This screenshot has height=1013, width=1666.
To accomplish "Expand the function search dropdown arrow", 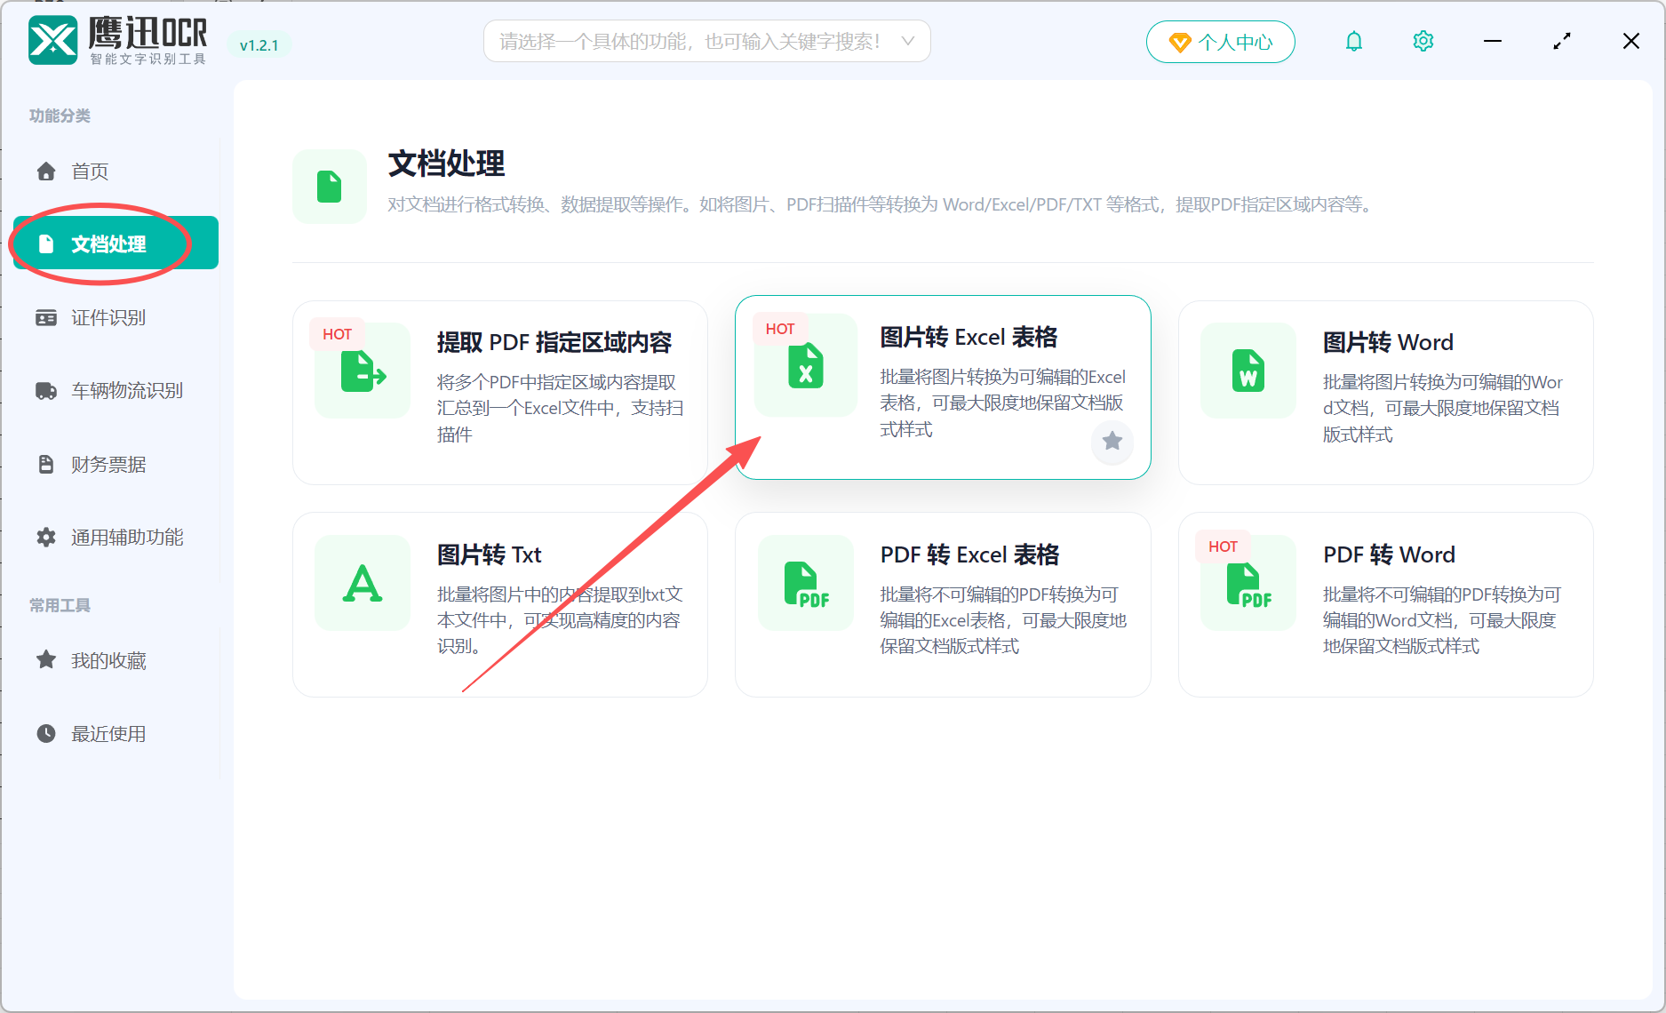I will pos(907,41).
